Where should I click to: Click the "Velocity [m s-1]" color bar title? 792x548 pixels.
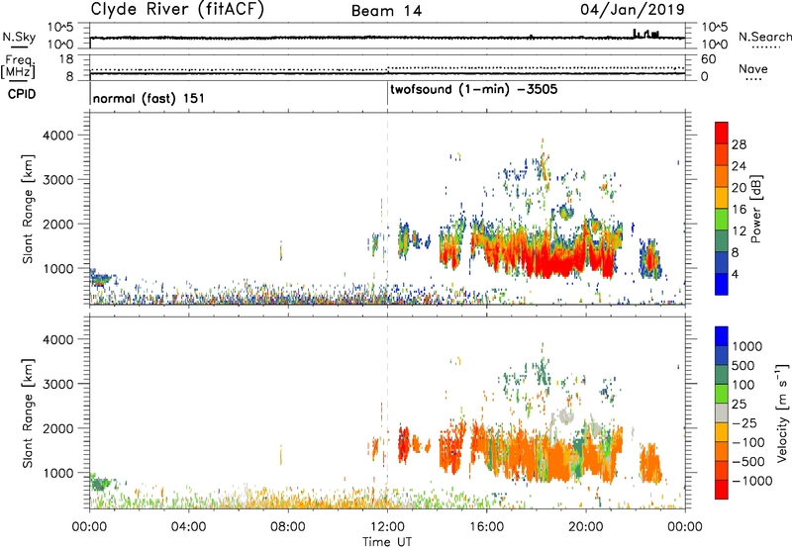pyautogui.click(x=782, y=412)
